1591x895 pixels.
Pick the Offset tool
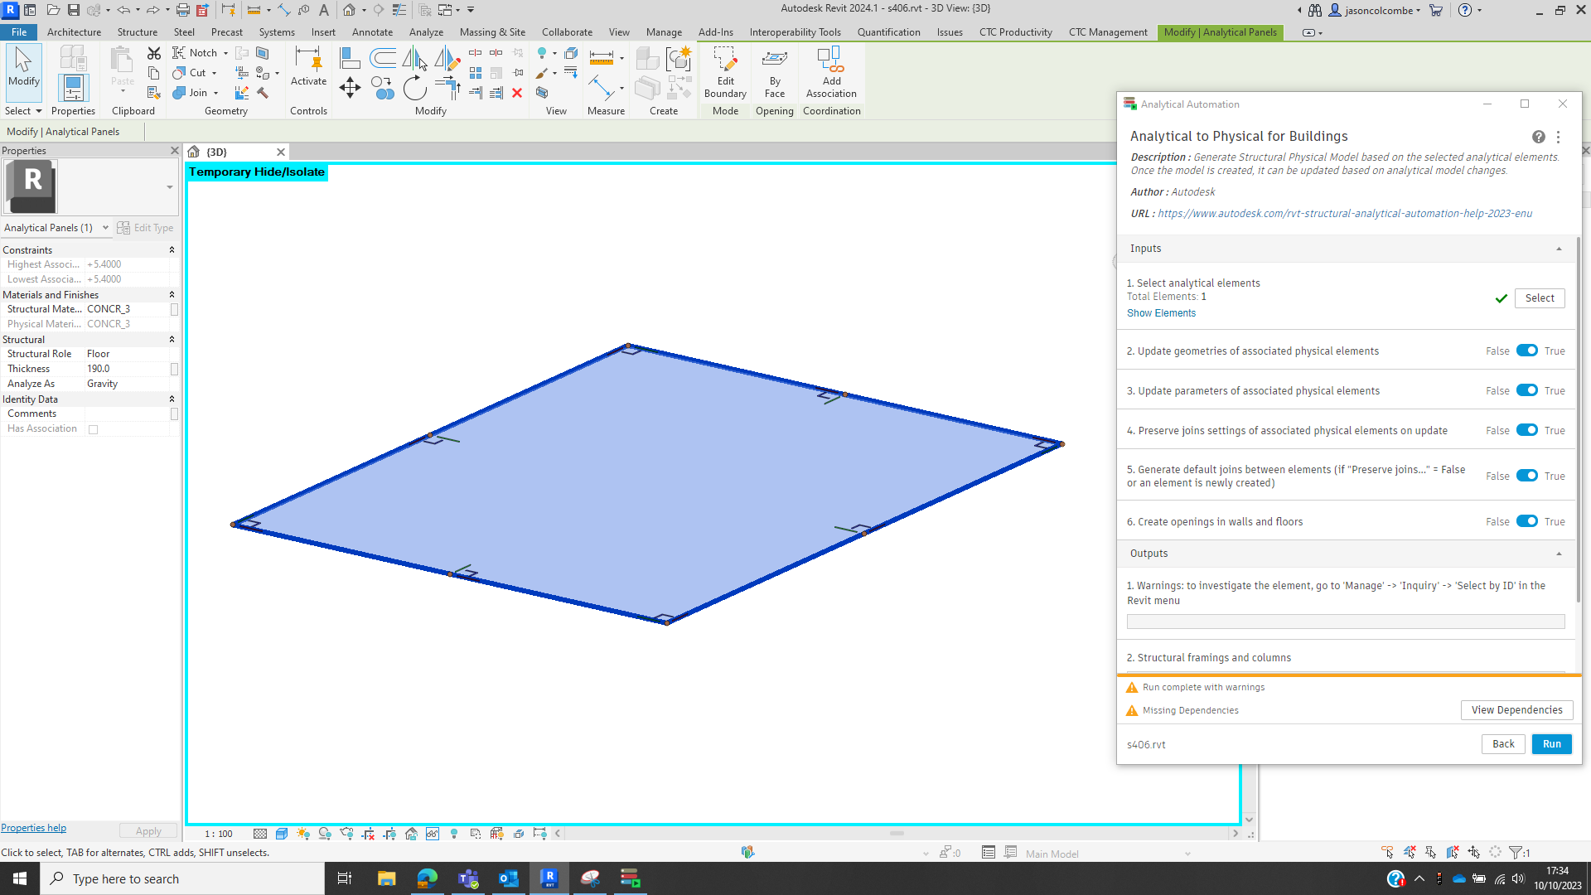pyautogui.click(x=382, y=58)
